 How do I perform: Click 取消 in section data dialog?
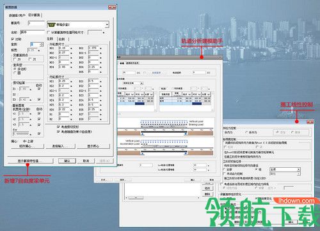[86, 161]
